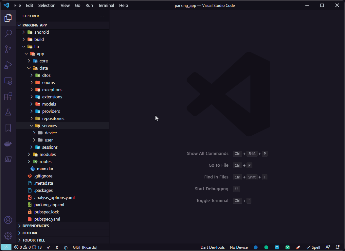Expand the modules folder

tap(63, 154)
